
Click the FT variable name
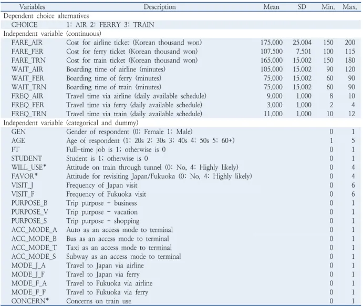click(15, 150)
